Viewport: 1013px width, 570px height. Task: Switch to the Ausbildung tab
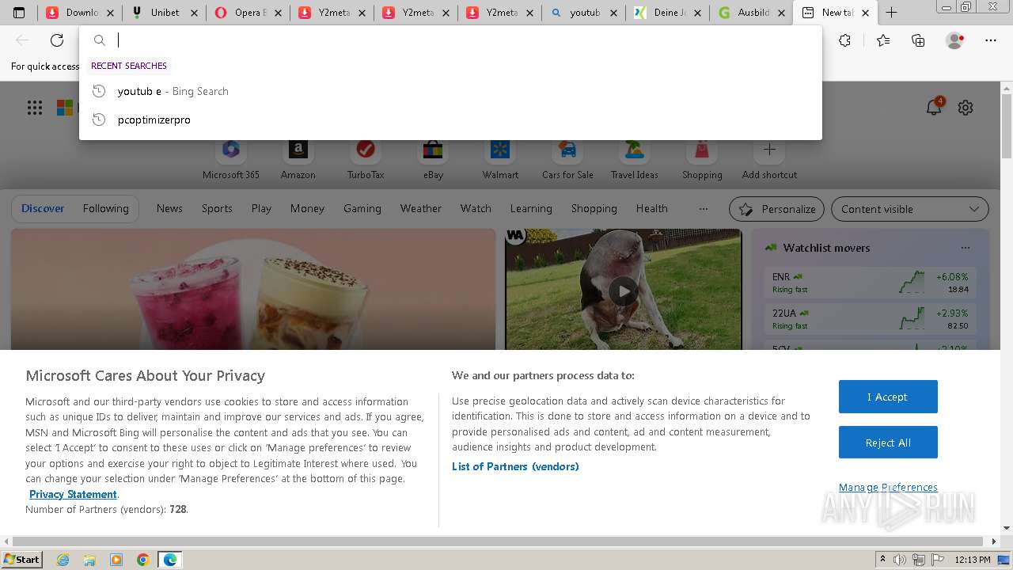751,13
